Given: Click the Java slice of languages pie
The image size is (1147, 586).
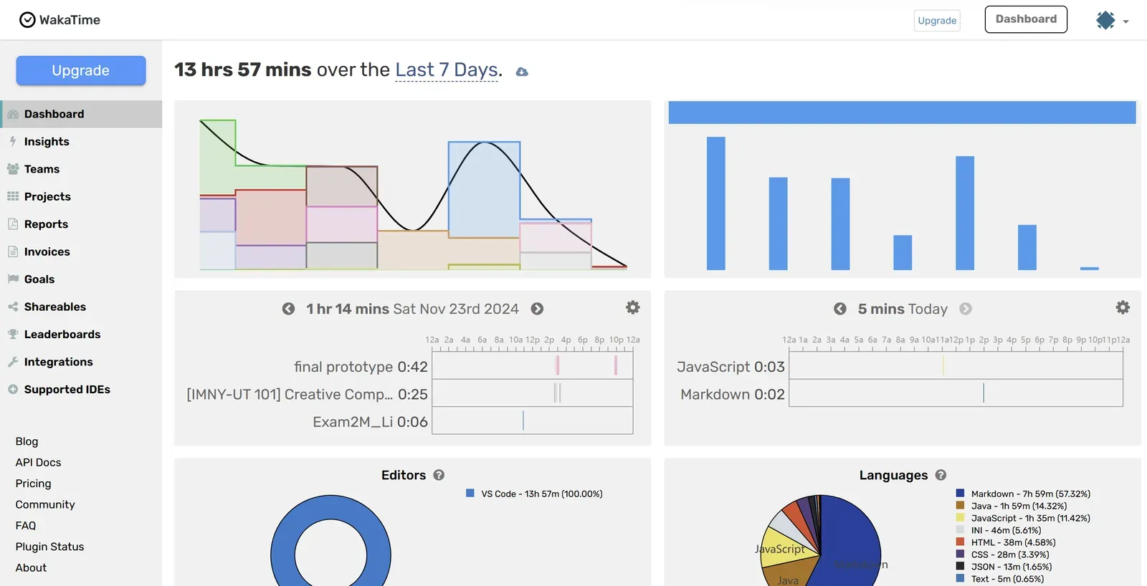Looking at the screenshot, I should point(790,573).
